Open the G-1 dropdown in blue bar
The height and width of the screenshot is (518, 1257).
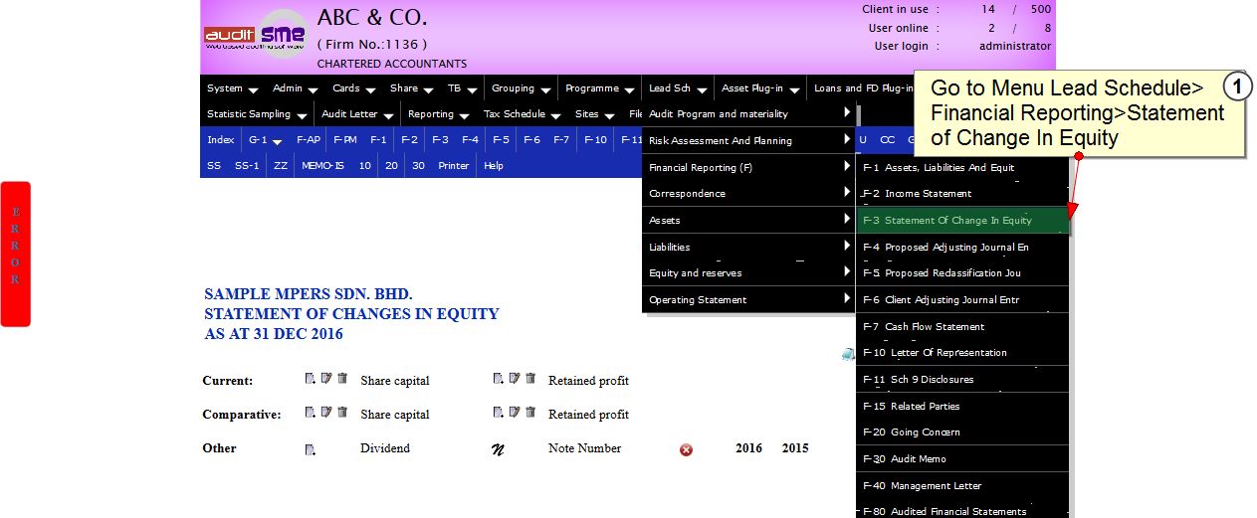point(265,140)
